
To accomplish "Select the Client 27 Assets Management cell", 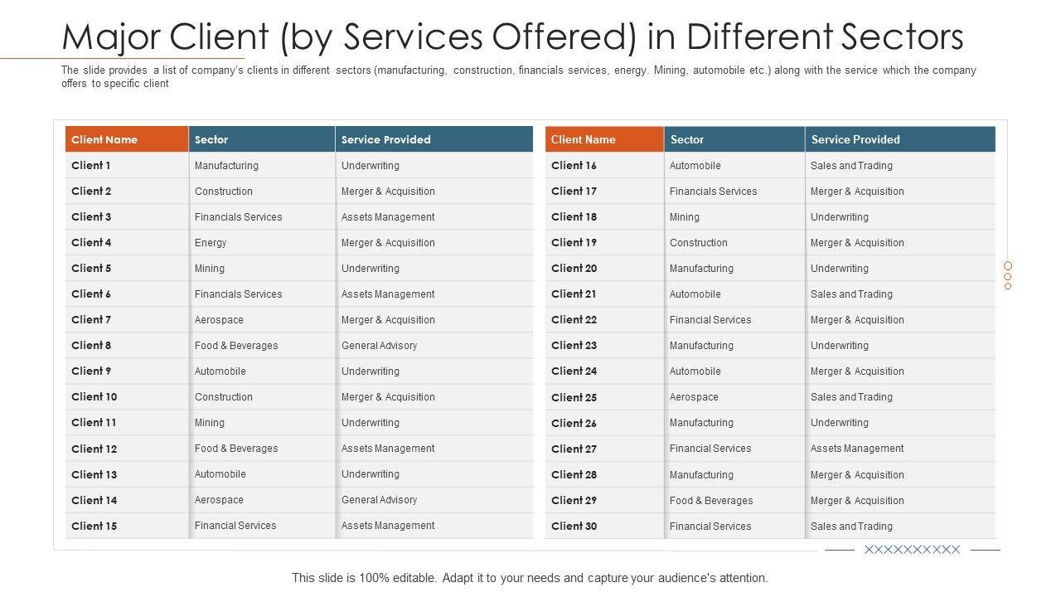I will tap(857, 449).
